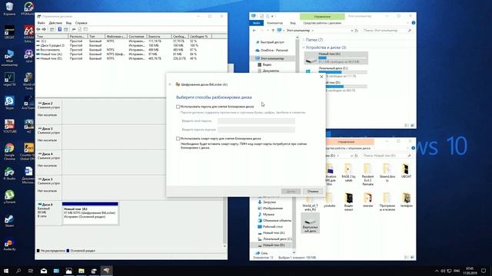Open UBOAT folder in D: window
492x276 pixels.
pos(406,171)
